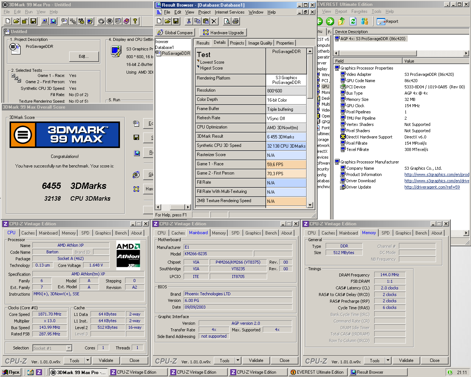Viewport: 471px width, 377px height.
Task: Click Пуск Start button on taskbar
Action: click(x=11, y=372)
